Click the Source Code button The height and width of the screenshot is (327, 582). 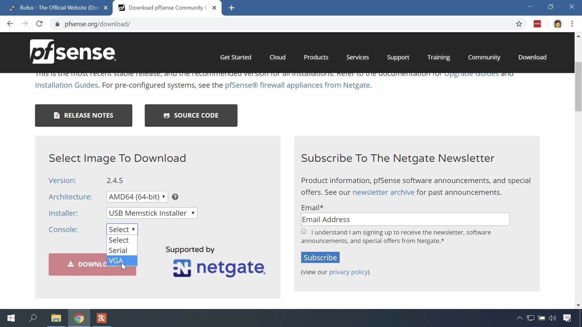click(191, 115)
